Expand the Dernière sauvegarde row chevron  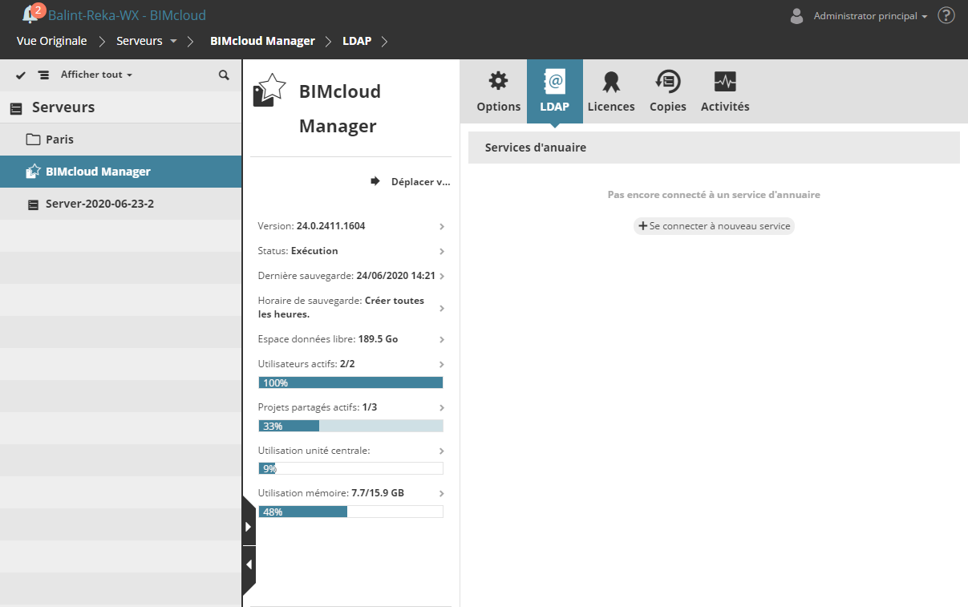[442, 277]
